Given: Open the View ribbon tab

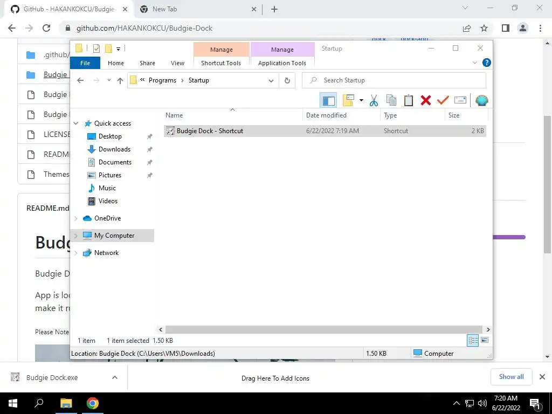Looking at the screenshot, I should click(x=177, y=63).
